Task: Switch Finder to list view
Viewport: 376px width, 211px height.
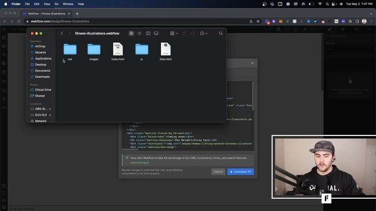Action: 139,33
